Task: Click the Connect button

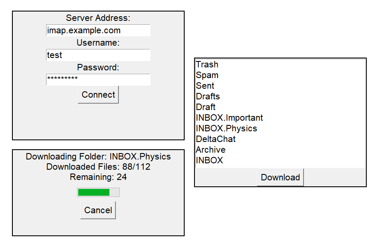Action: (98, 95)
